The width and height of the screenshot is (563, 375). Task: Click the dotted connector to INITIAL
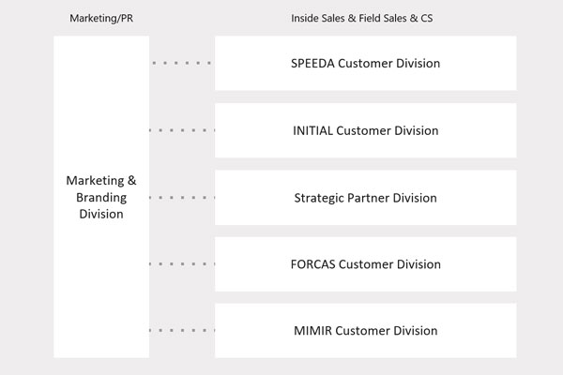182,130
